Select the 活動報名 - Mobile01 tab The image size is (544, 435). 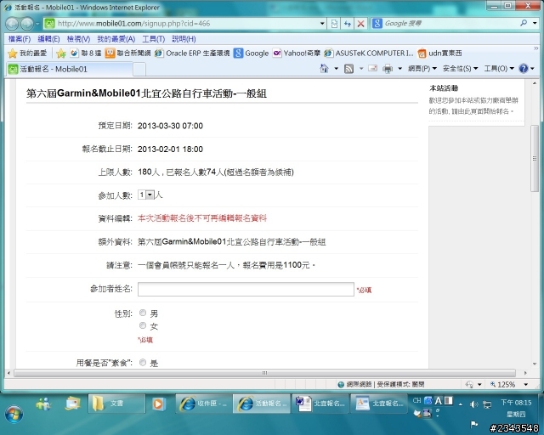(70, 69)
